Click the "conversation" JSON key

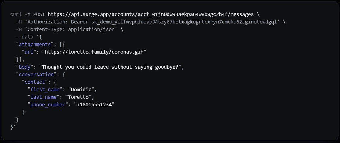36,75
